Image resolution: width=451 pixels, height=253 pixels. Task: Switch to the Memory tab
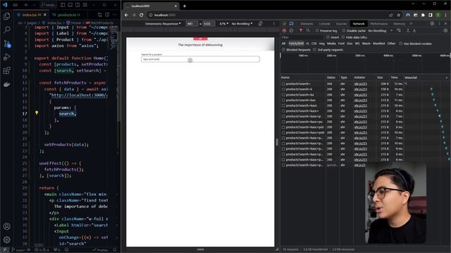tap(399, 24)
